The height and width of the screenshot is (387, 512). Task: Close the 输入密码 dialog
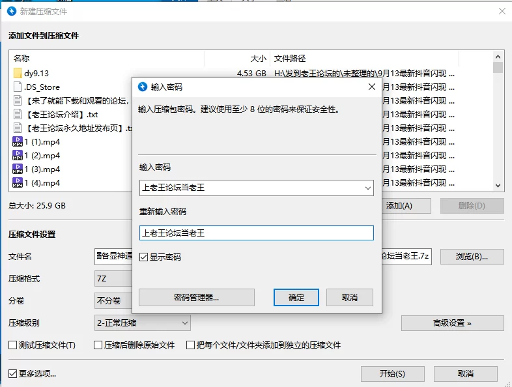371,87
